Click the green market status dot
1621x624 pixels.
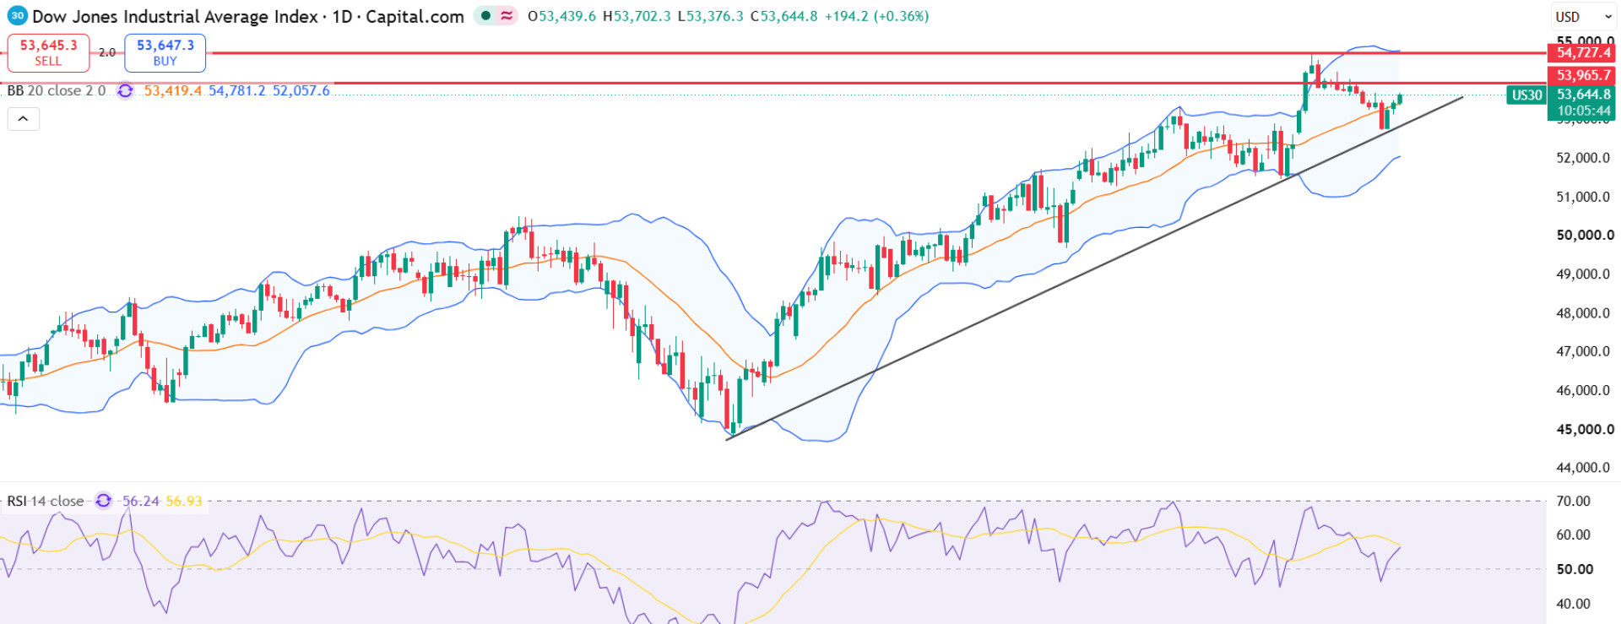[485, 16]
